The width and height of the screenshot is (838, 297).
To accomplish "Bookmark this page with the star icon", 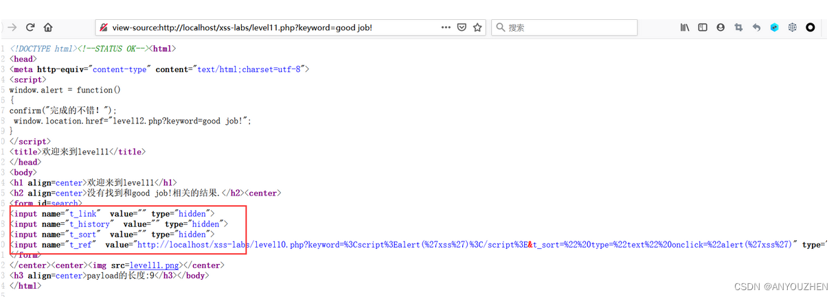I will point(477,27).
